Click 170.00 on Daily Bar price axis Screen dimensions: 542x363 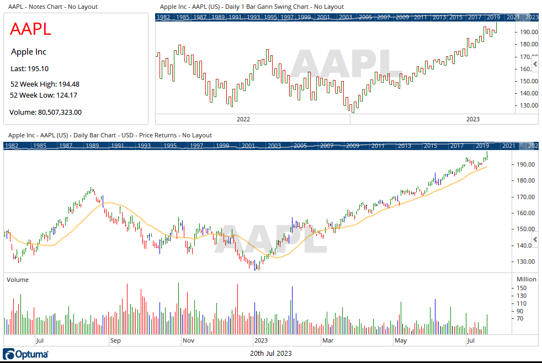pyautogui.click(x=526, y=197)
